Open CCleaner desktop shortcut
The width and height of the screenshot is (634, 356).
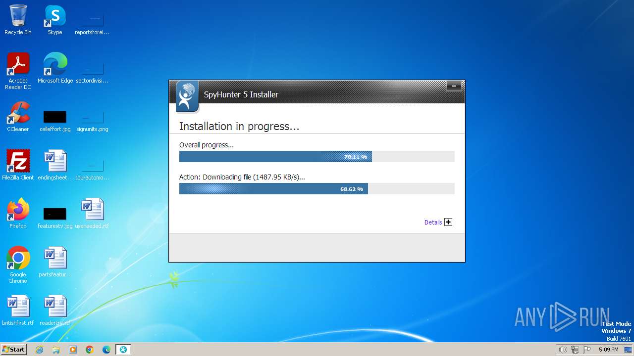pos(18,116)
